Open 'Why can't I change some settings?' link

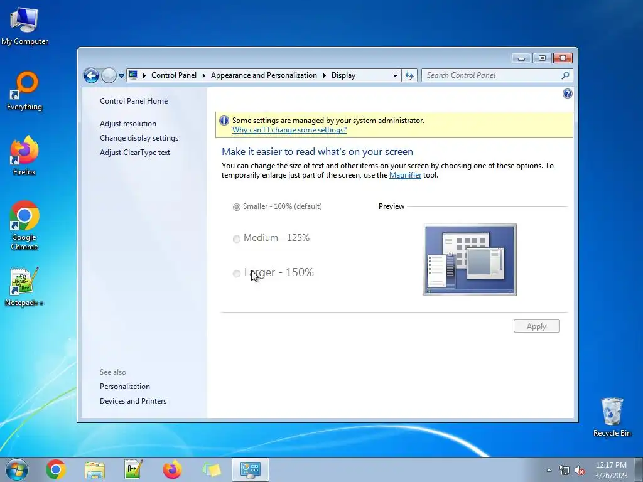[x=289, y=130]
